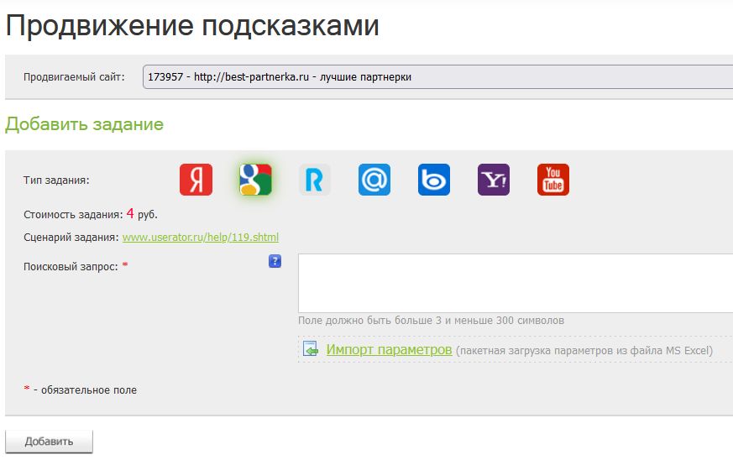Open the blue question mark help icon
733x460 pixels.
275,262
